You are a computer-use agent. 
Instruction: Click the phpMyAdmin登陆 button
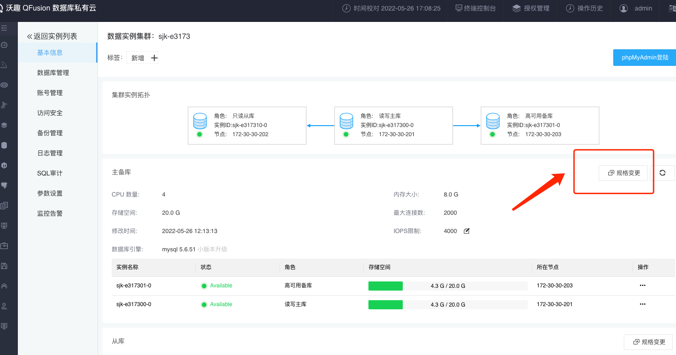click(644, 58)
